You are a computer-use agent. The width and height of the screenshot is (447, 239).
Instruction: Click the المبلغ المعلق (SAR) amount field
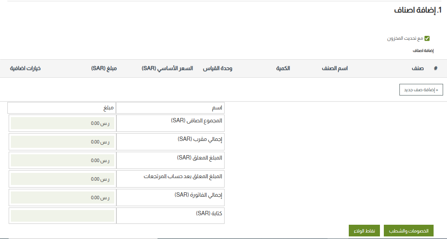click(x=62, y=160)
